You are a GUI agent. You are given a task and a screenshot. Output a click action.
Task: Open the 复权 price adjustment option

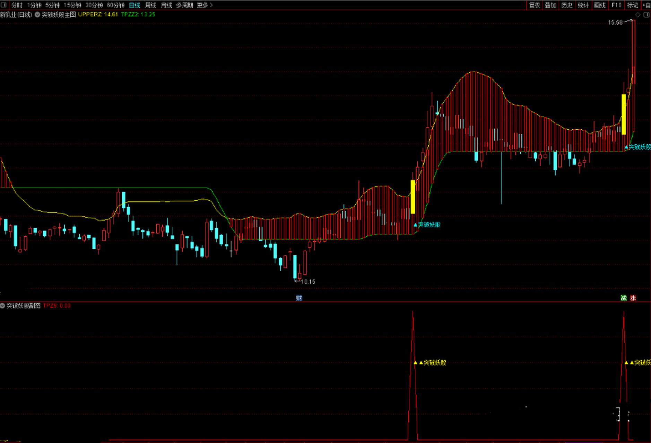pos(534,5)
